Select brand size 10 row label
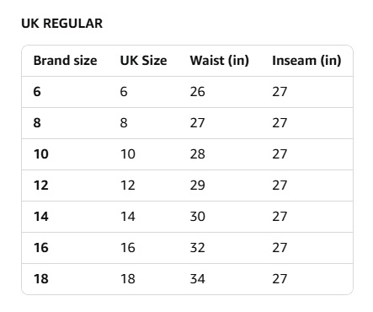 pyautogui.click(x=41, y=154)
